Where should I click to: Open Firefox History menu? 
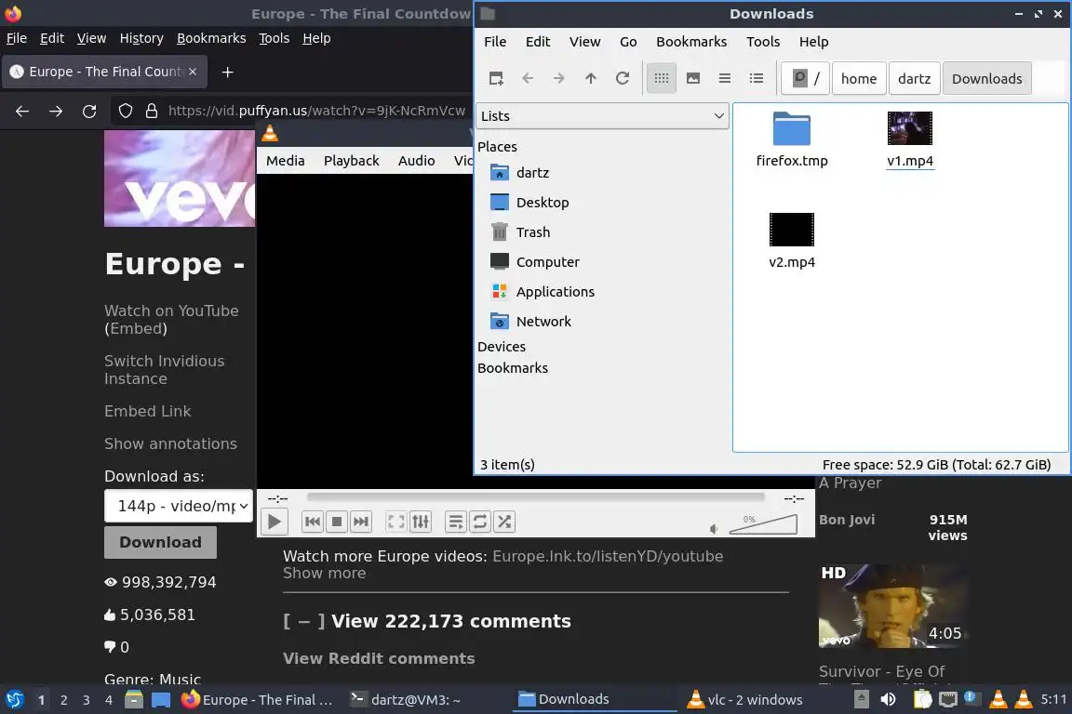pos(141,38)
